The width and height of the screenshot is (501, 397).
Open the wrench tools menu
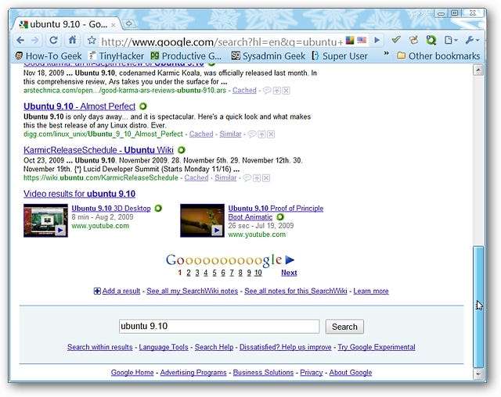(x=472, y=40)
